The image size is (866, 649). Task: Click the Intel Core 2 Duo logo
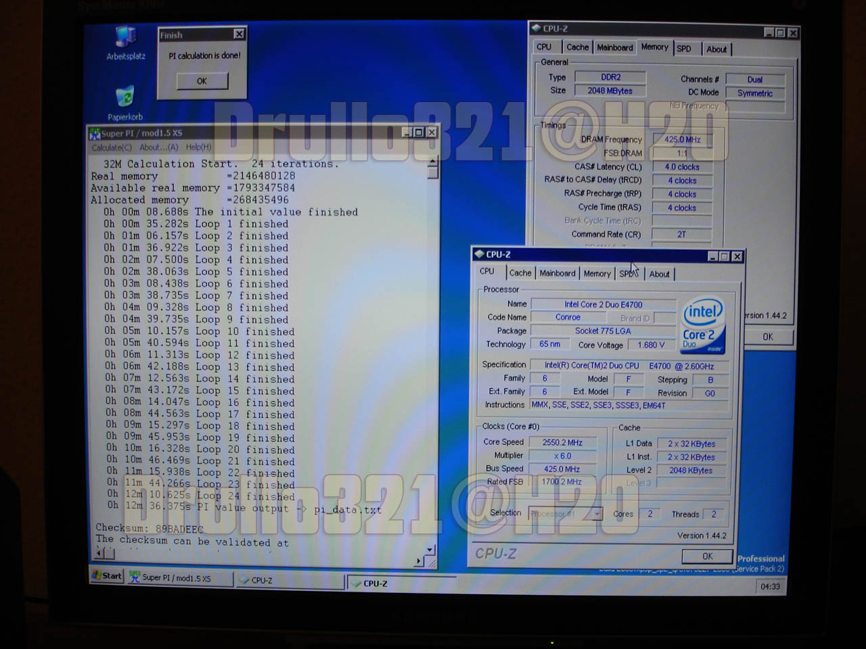(x=704, y=326)
